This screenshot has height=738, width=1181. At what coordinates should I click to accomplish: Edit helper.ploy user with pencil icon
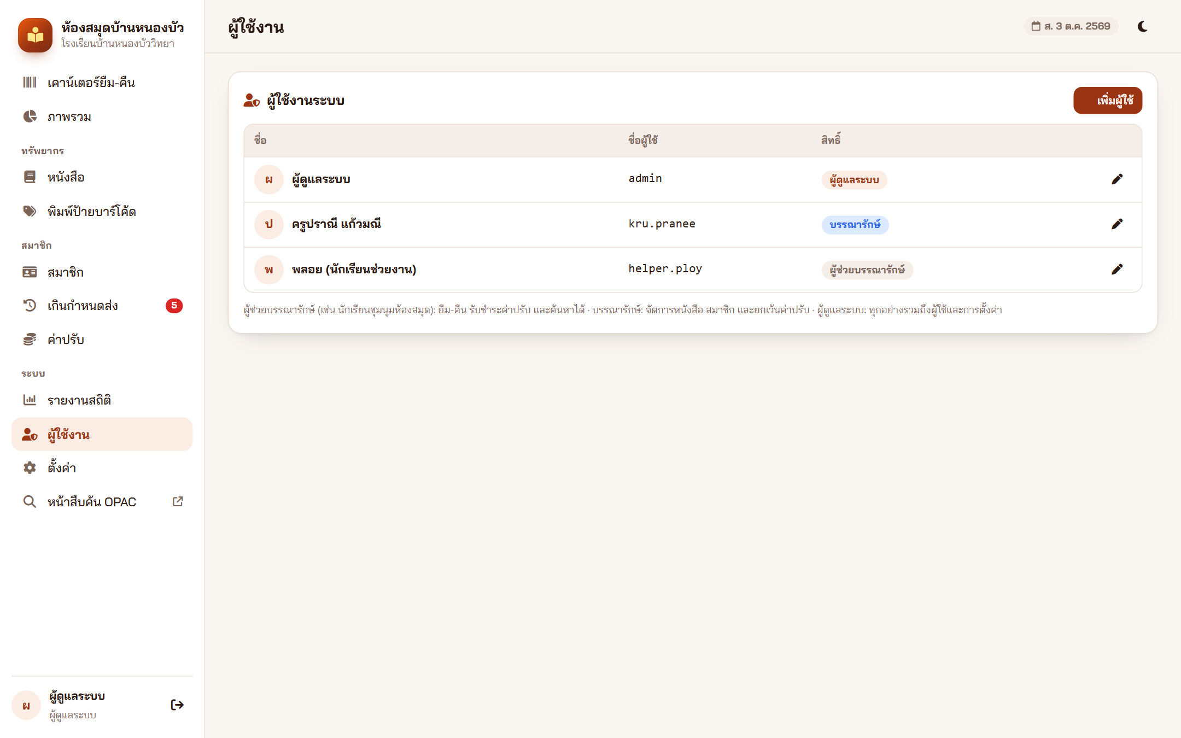point(1117,270)
